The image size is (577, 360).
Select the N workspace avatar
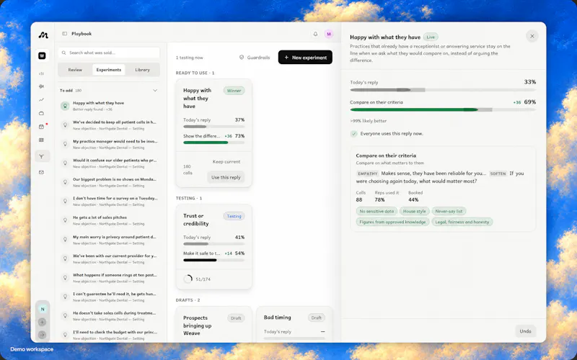tap(43, 309)
